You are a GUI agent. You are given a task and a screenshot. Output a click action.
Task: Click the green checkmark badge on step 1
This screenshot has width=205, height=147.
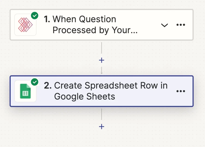[x=35, y=16]
